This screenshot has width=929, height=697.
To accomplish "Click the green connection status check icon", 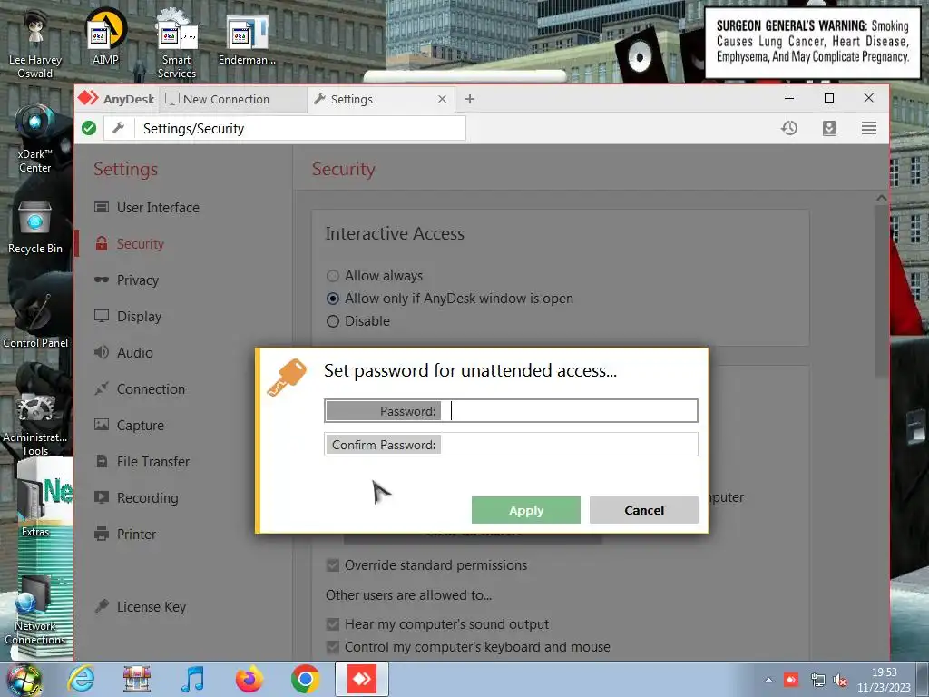I will click(x=89, y=128).
